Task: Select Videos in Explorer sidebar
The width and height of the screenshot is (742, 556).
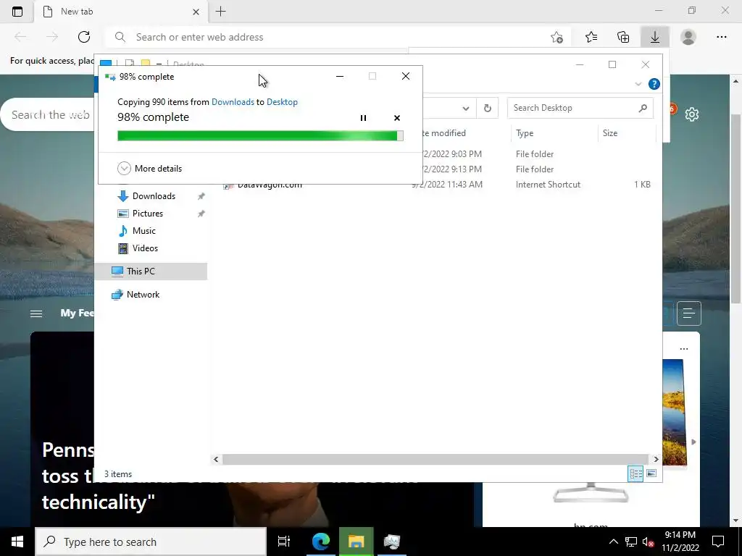Action: [145, 248]
